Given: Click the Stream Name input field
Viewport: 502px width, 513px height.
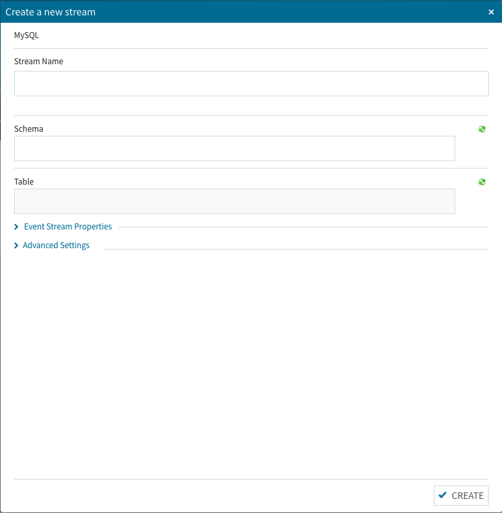Looking at the screenshot, I should coord(251,84).
